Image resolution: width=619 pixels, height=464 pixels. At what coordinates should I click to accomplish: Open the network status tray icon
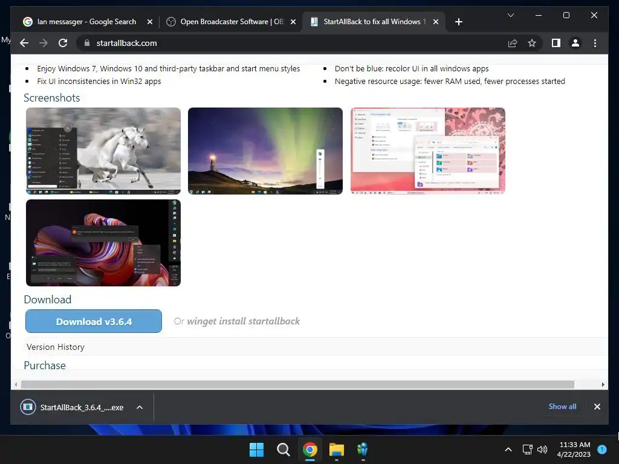pyautogui.click(x=527, y=449)
